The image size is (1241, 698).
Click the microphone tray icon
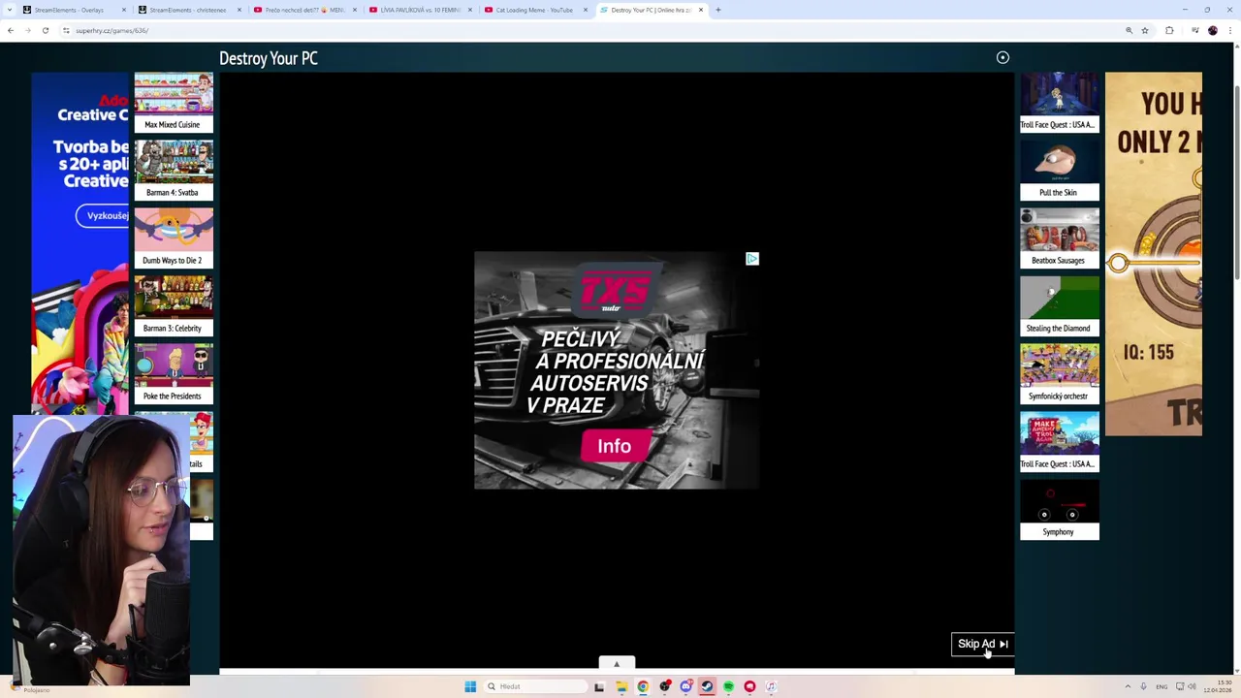1143,686
